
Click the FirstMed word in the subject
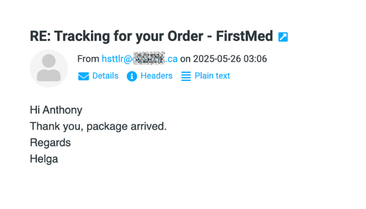[x=244, y=36]
